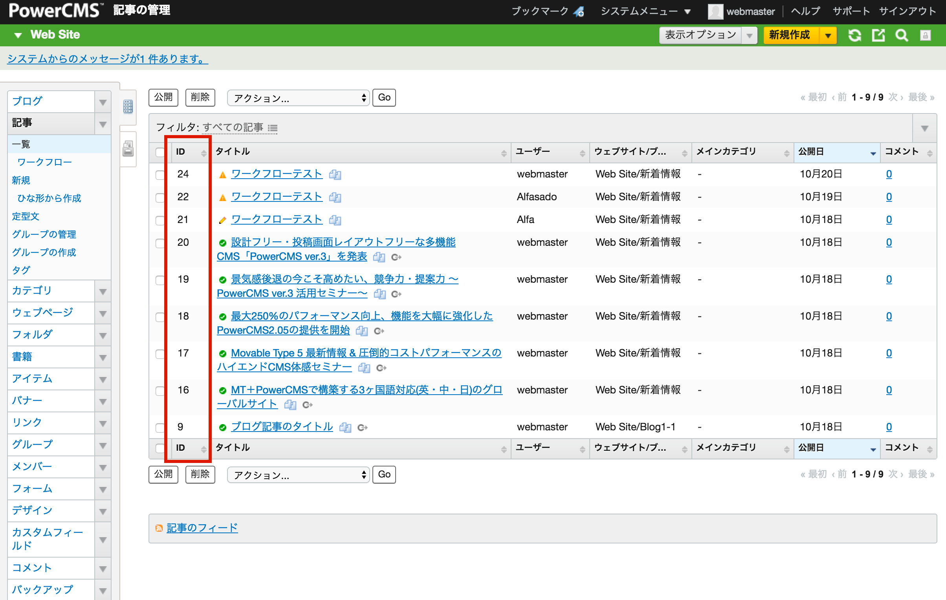Click duplicate icon for entry ID 17
Screen dimensions: 946x600
tap(364, 368)
